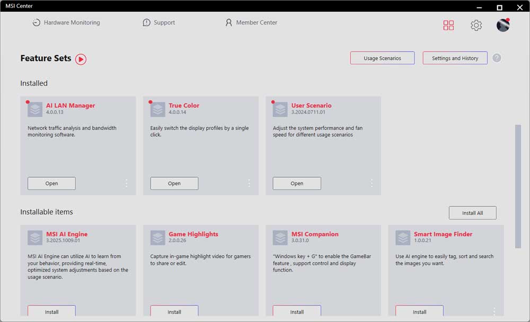Play the Feature Sets intro video
The height and width of the screenshot is (322, 530).
(x=80, y=59)
